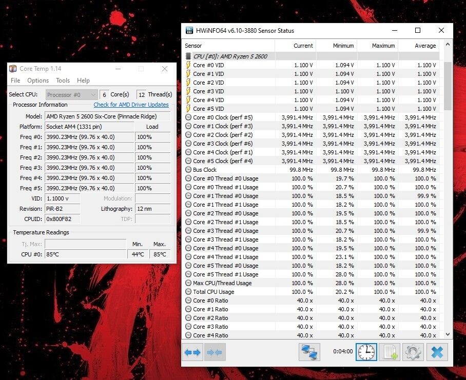Click the Core Temp title bar app icon
The height and width of the screenshot is (380, 466).
(13, 69)
